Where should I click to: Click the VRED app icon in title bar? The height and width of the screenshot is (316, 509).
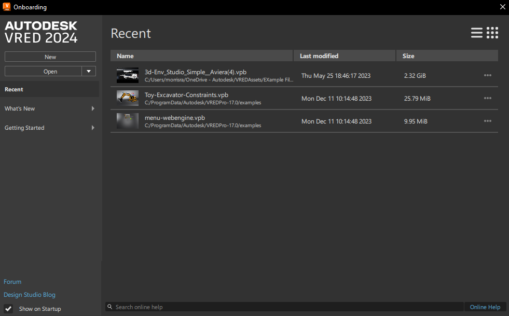tap(7, 7)
